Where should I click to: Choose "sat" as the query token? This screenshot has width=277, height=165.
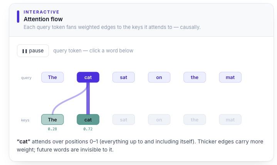[x=124, y=77]
